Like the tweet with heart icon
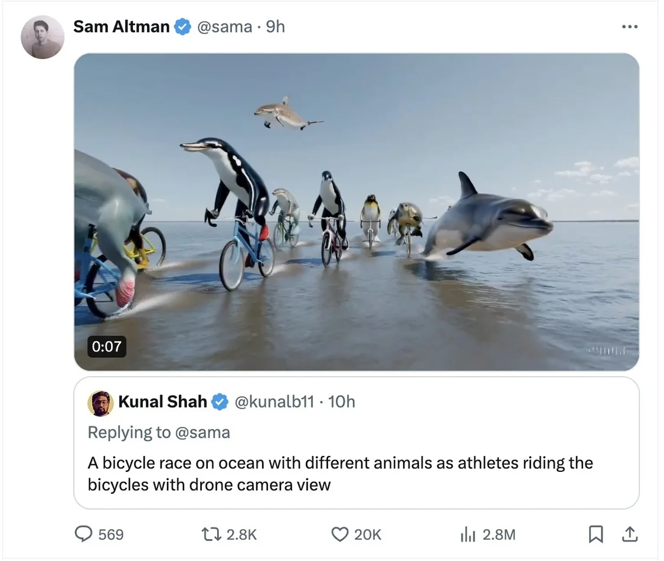 (339, 534)
